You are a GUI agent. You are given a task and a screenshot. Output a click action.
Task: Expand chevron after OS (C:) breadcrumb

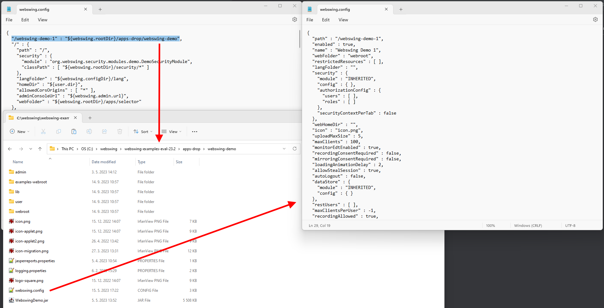pos(97,149)
